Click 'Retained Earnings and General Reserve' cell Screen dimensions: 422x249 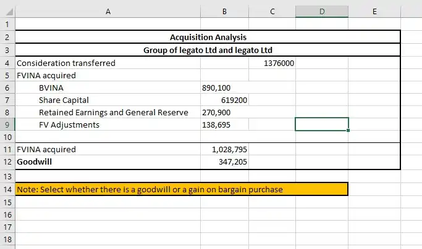(108, 113)
